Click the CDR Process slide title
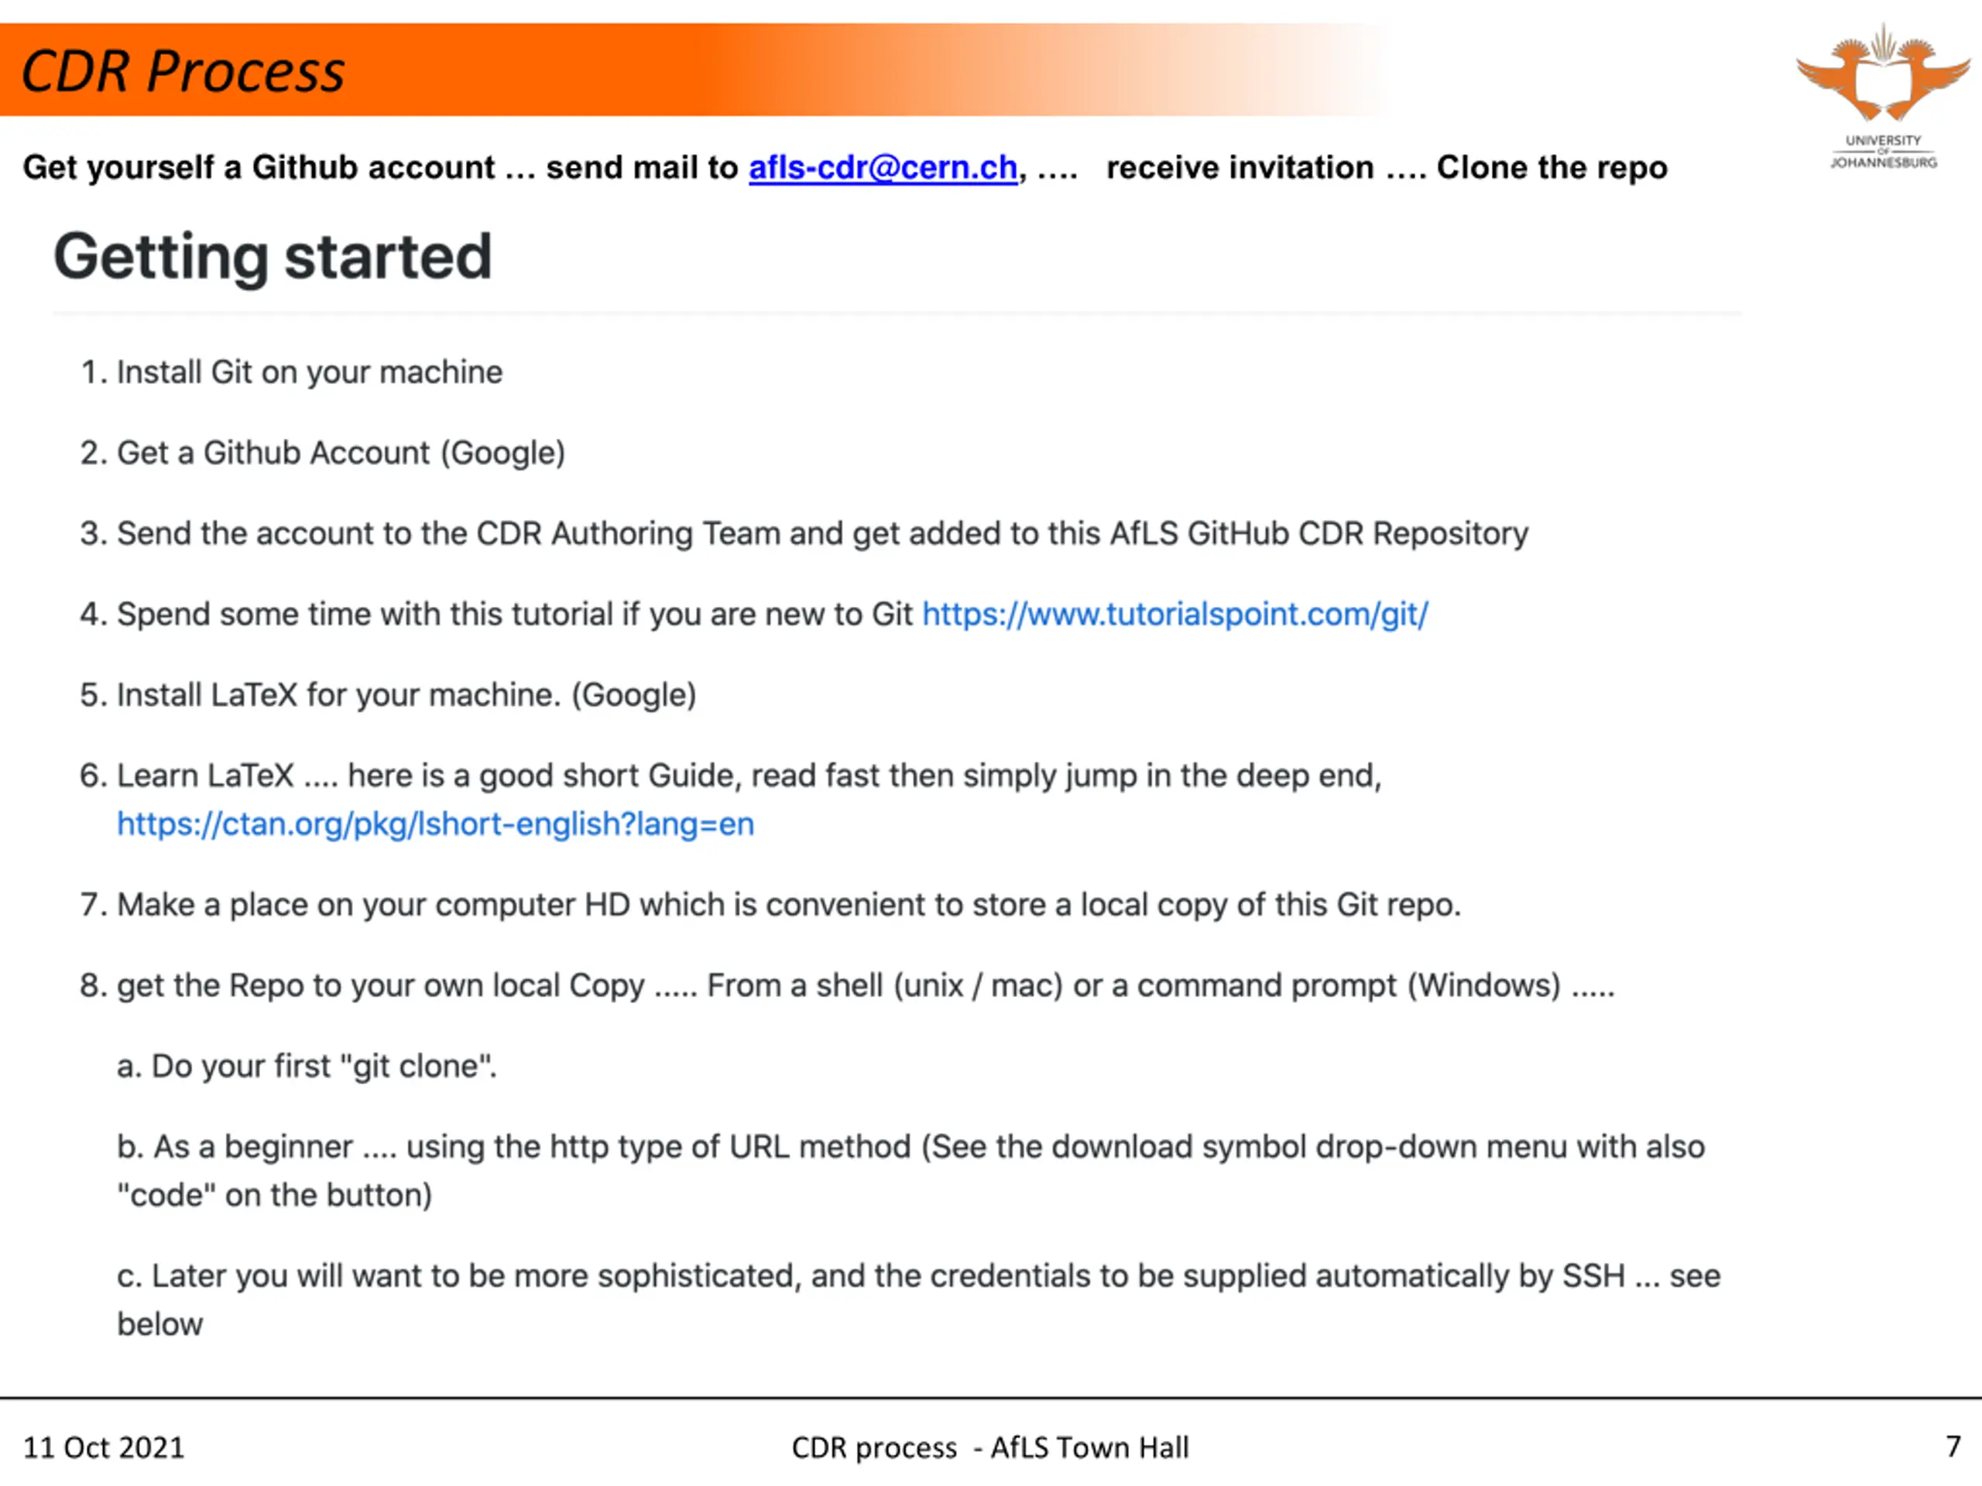 pyautogui.click(x=182, y=70)
